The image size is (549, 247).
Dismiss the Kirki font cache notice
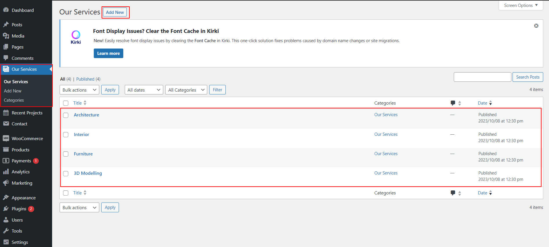pos(536,26)
